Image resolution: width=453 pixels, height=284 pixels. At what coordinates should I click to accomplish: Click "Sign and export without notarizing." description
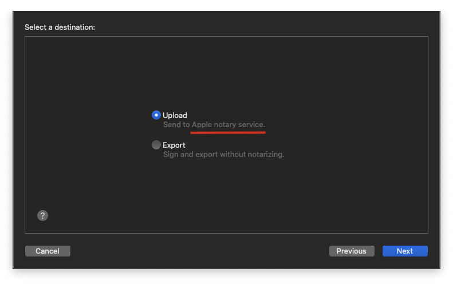point(223,154)
